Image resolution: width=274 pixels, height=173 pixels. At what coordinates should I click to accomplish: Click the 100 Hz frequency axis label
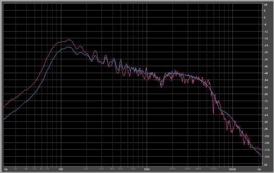click(61, 169)
